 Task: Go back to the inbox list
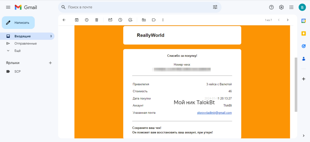click(64, 20)
